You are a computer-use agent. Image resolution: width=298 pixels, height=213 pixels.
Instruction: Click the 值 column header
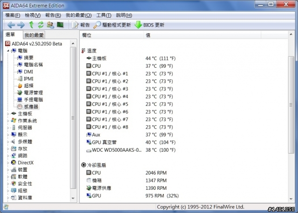202,35
